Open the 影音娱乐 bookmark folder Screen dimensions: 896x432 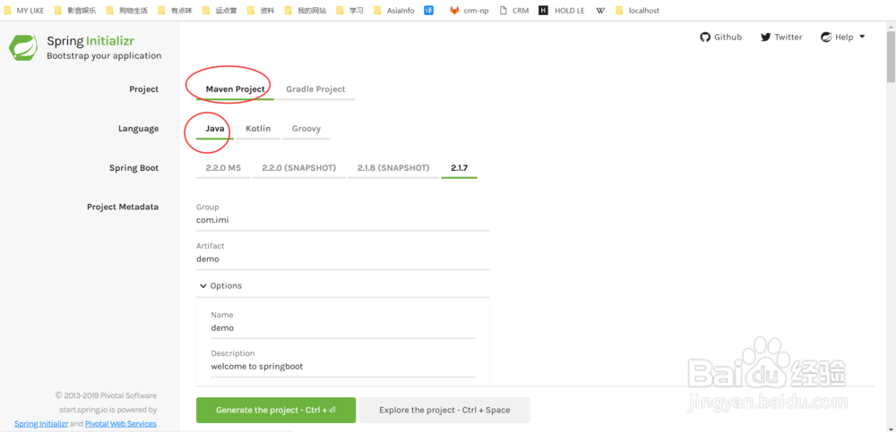[x=75, y=10]
